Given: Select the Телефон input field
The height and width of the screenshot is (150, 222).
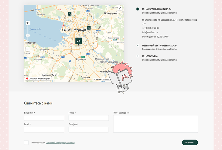Looking at the screenshot, I should [x=88, y=130].
